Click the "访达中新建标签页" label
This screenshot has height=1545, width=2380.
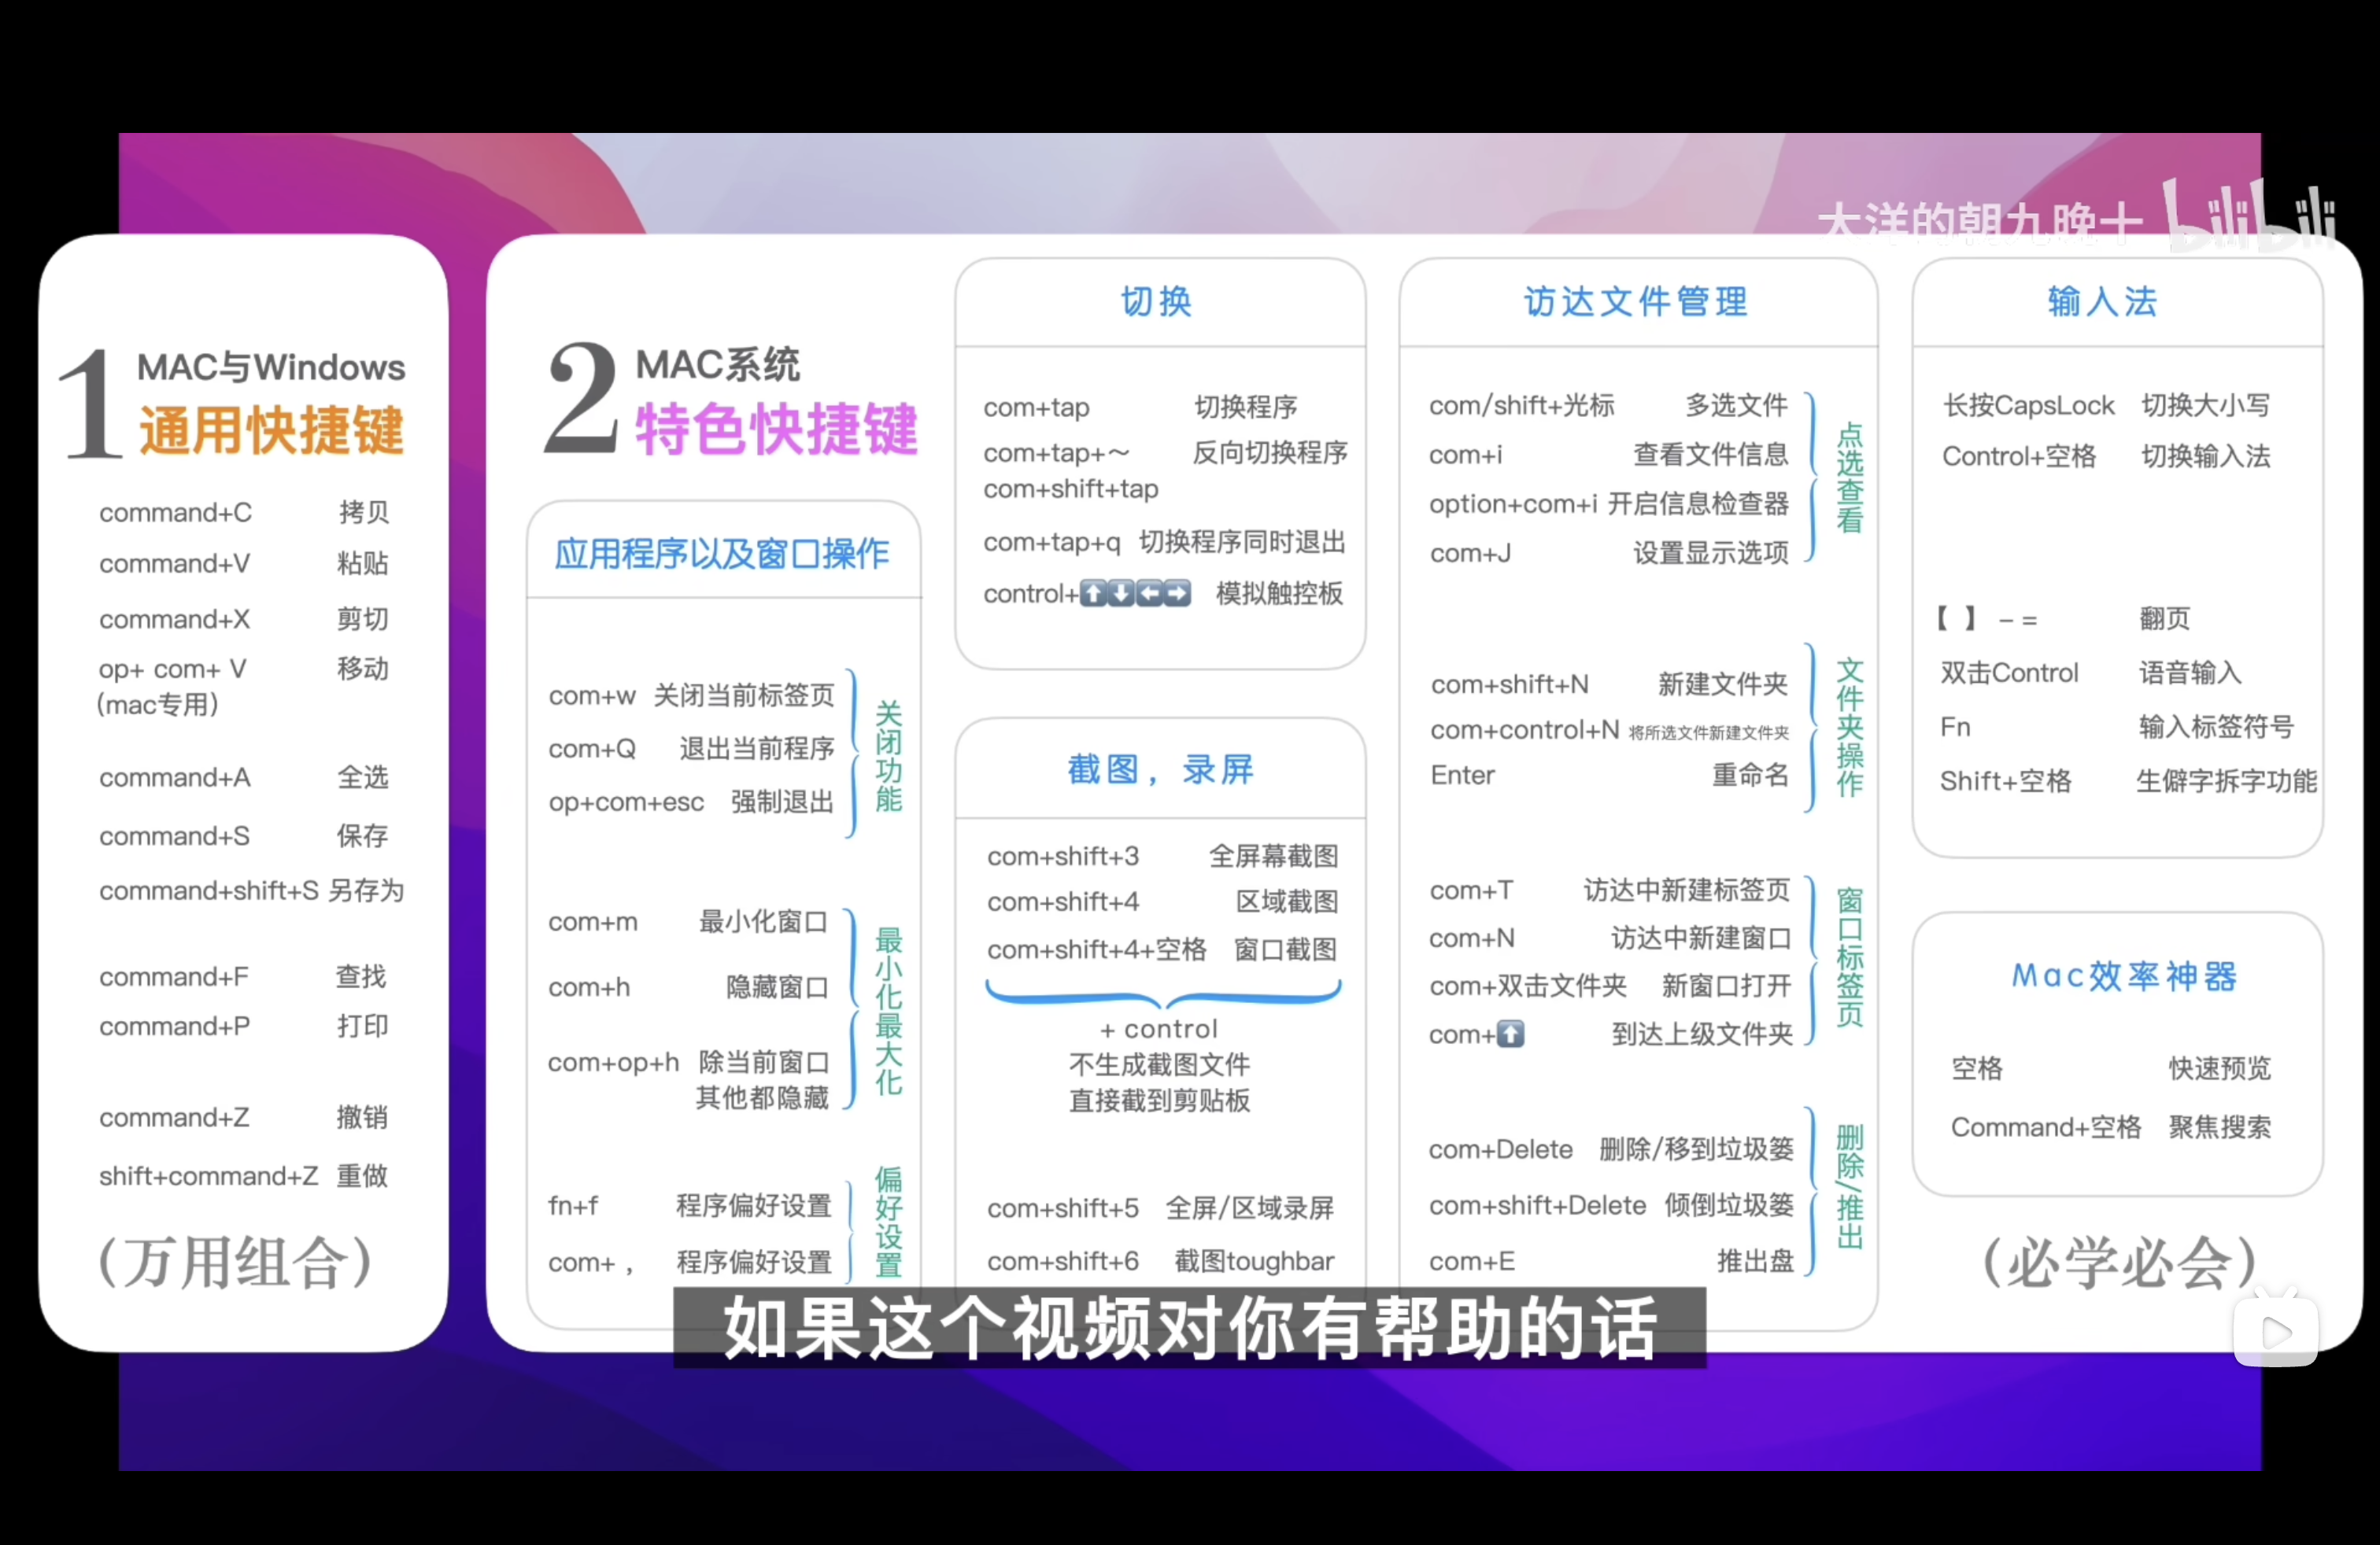click(1687, 890)
